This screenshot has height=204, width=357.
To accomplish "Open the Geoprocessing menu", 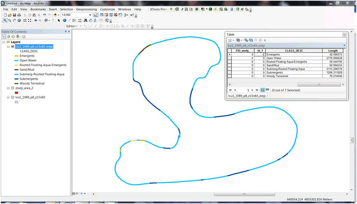I will (x=87, y=9).
